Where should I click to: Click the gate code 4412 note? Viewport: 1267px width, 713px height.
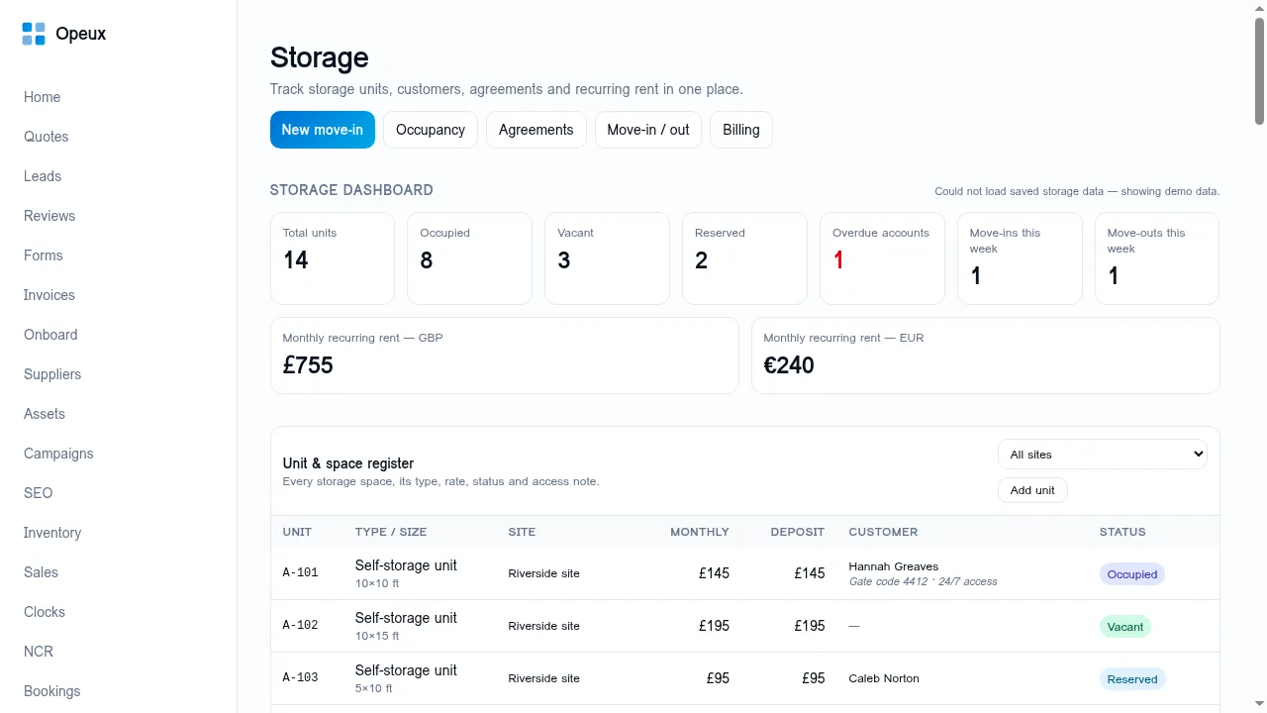(x=924, y=581)
